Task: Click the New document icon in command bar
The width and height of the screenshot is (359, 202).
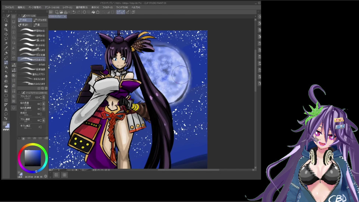Action: click(x=57, y=12)
